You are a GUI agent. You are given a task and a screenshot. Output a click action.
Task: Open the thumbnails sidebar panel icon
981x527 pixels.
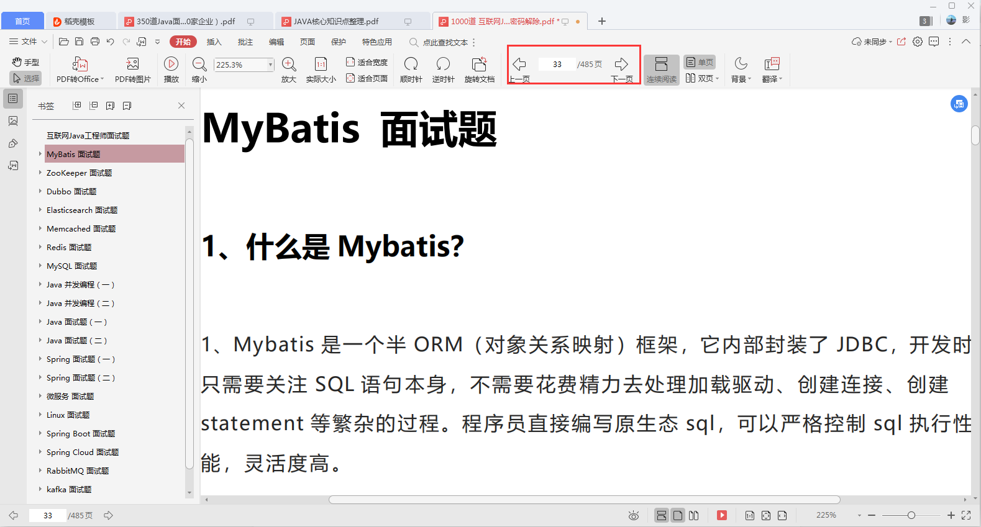[13, 121]
